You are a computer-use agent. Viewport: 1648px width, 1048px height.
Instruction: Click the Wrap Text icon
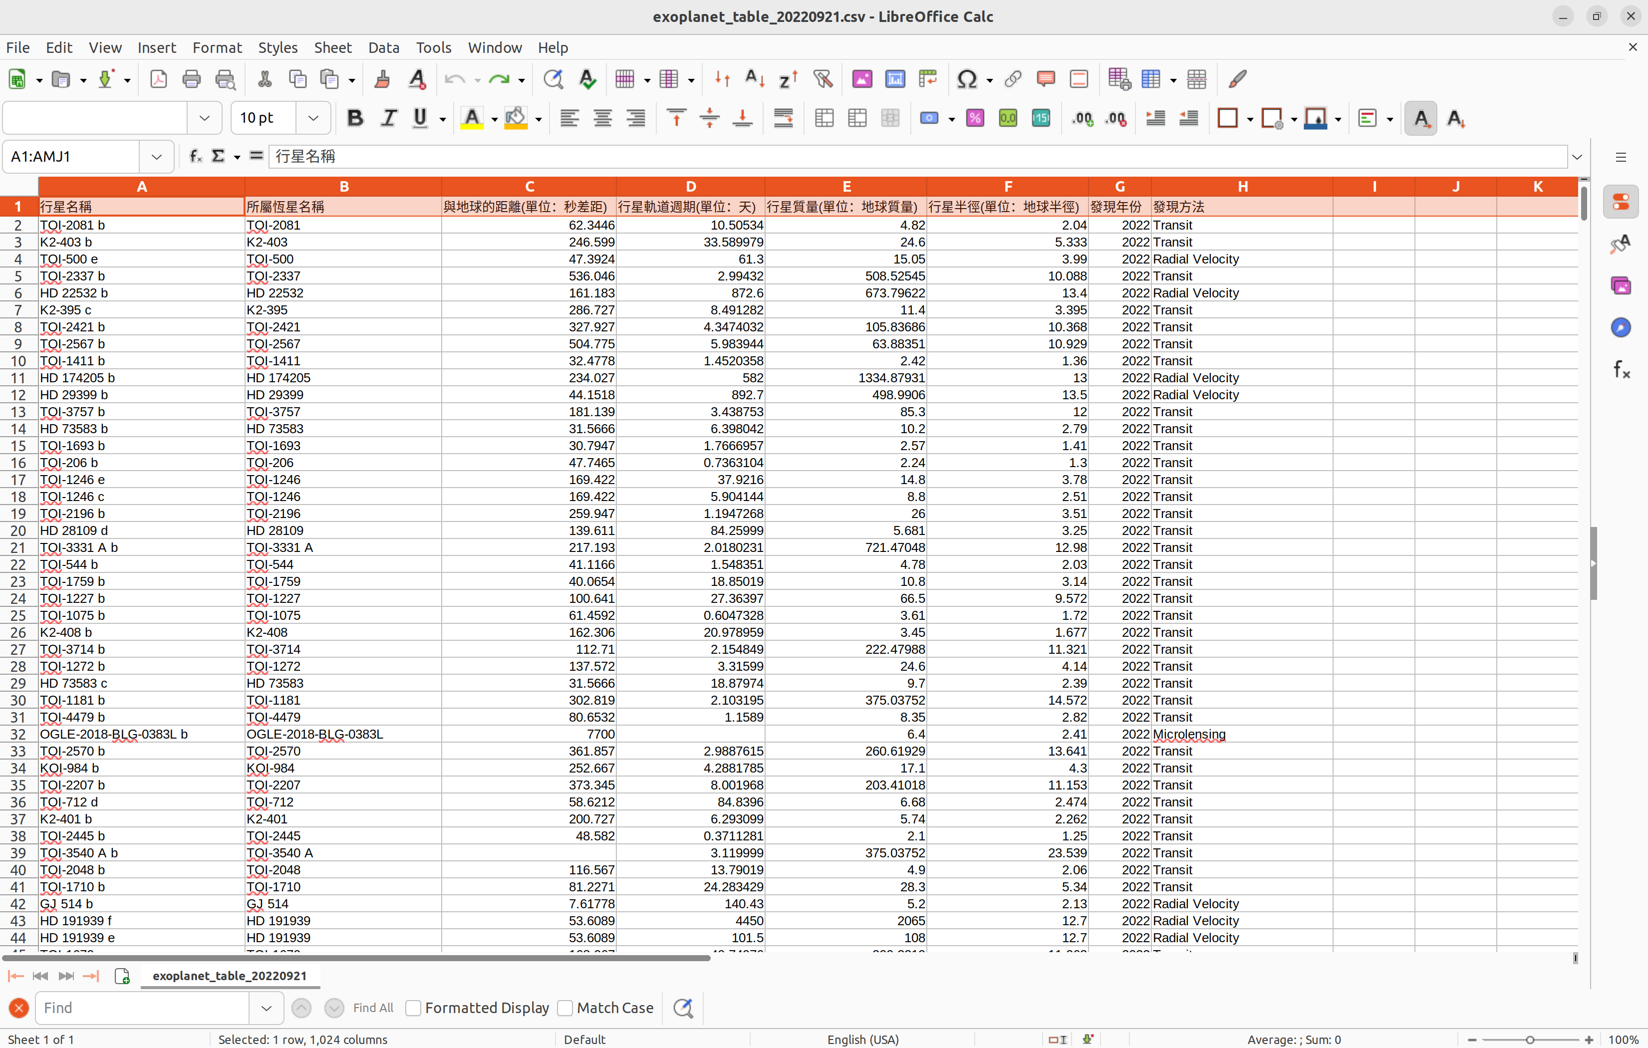[783, 118]
